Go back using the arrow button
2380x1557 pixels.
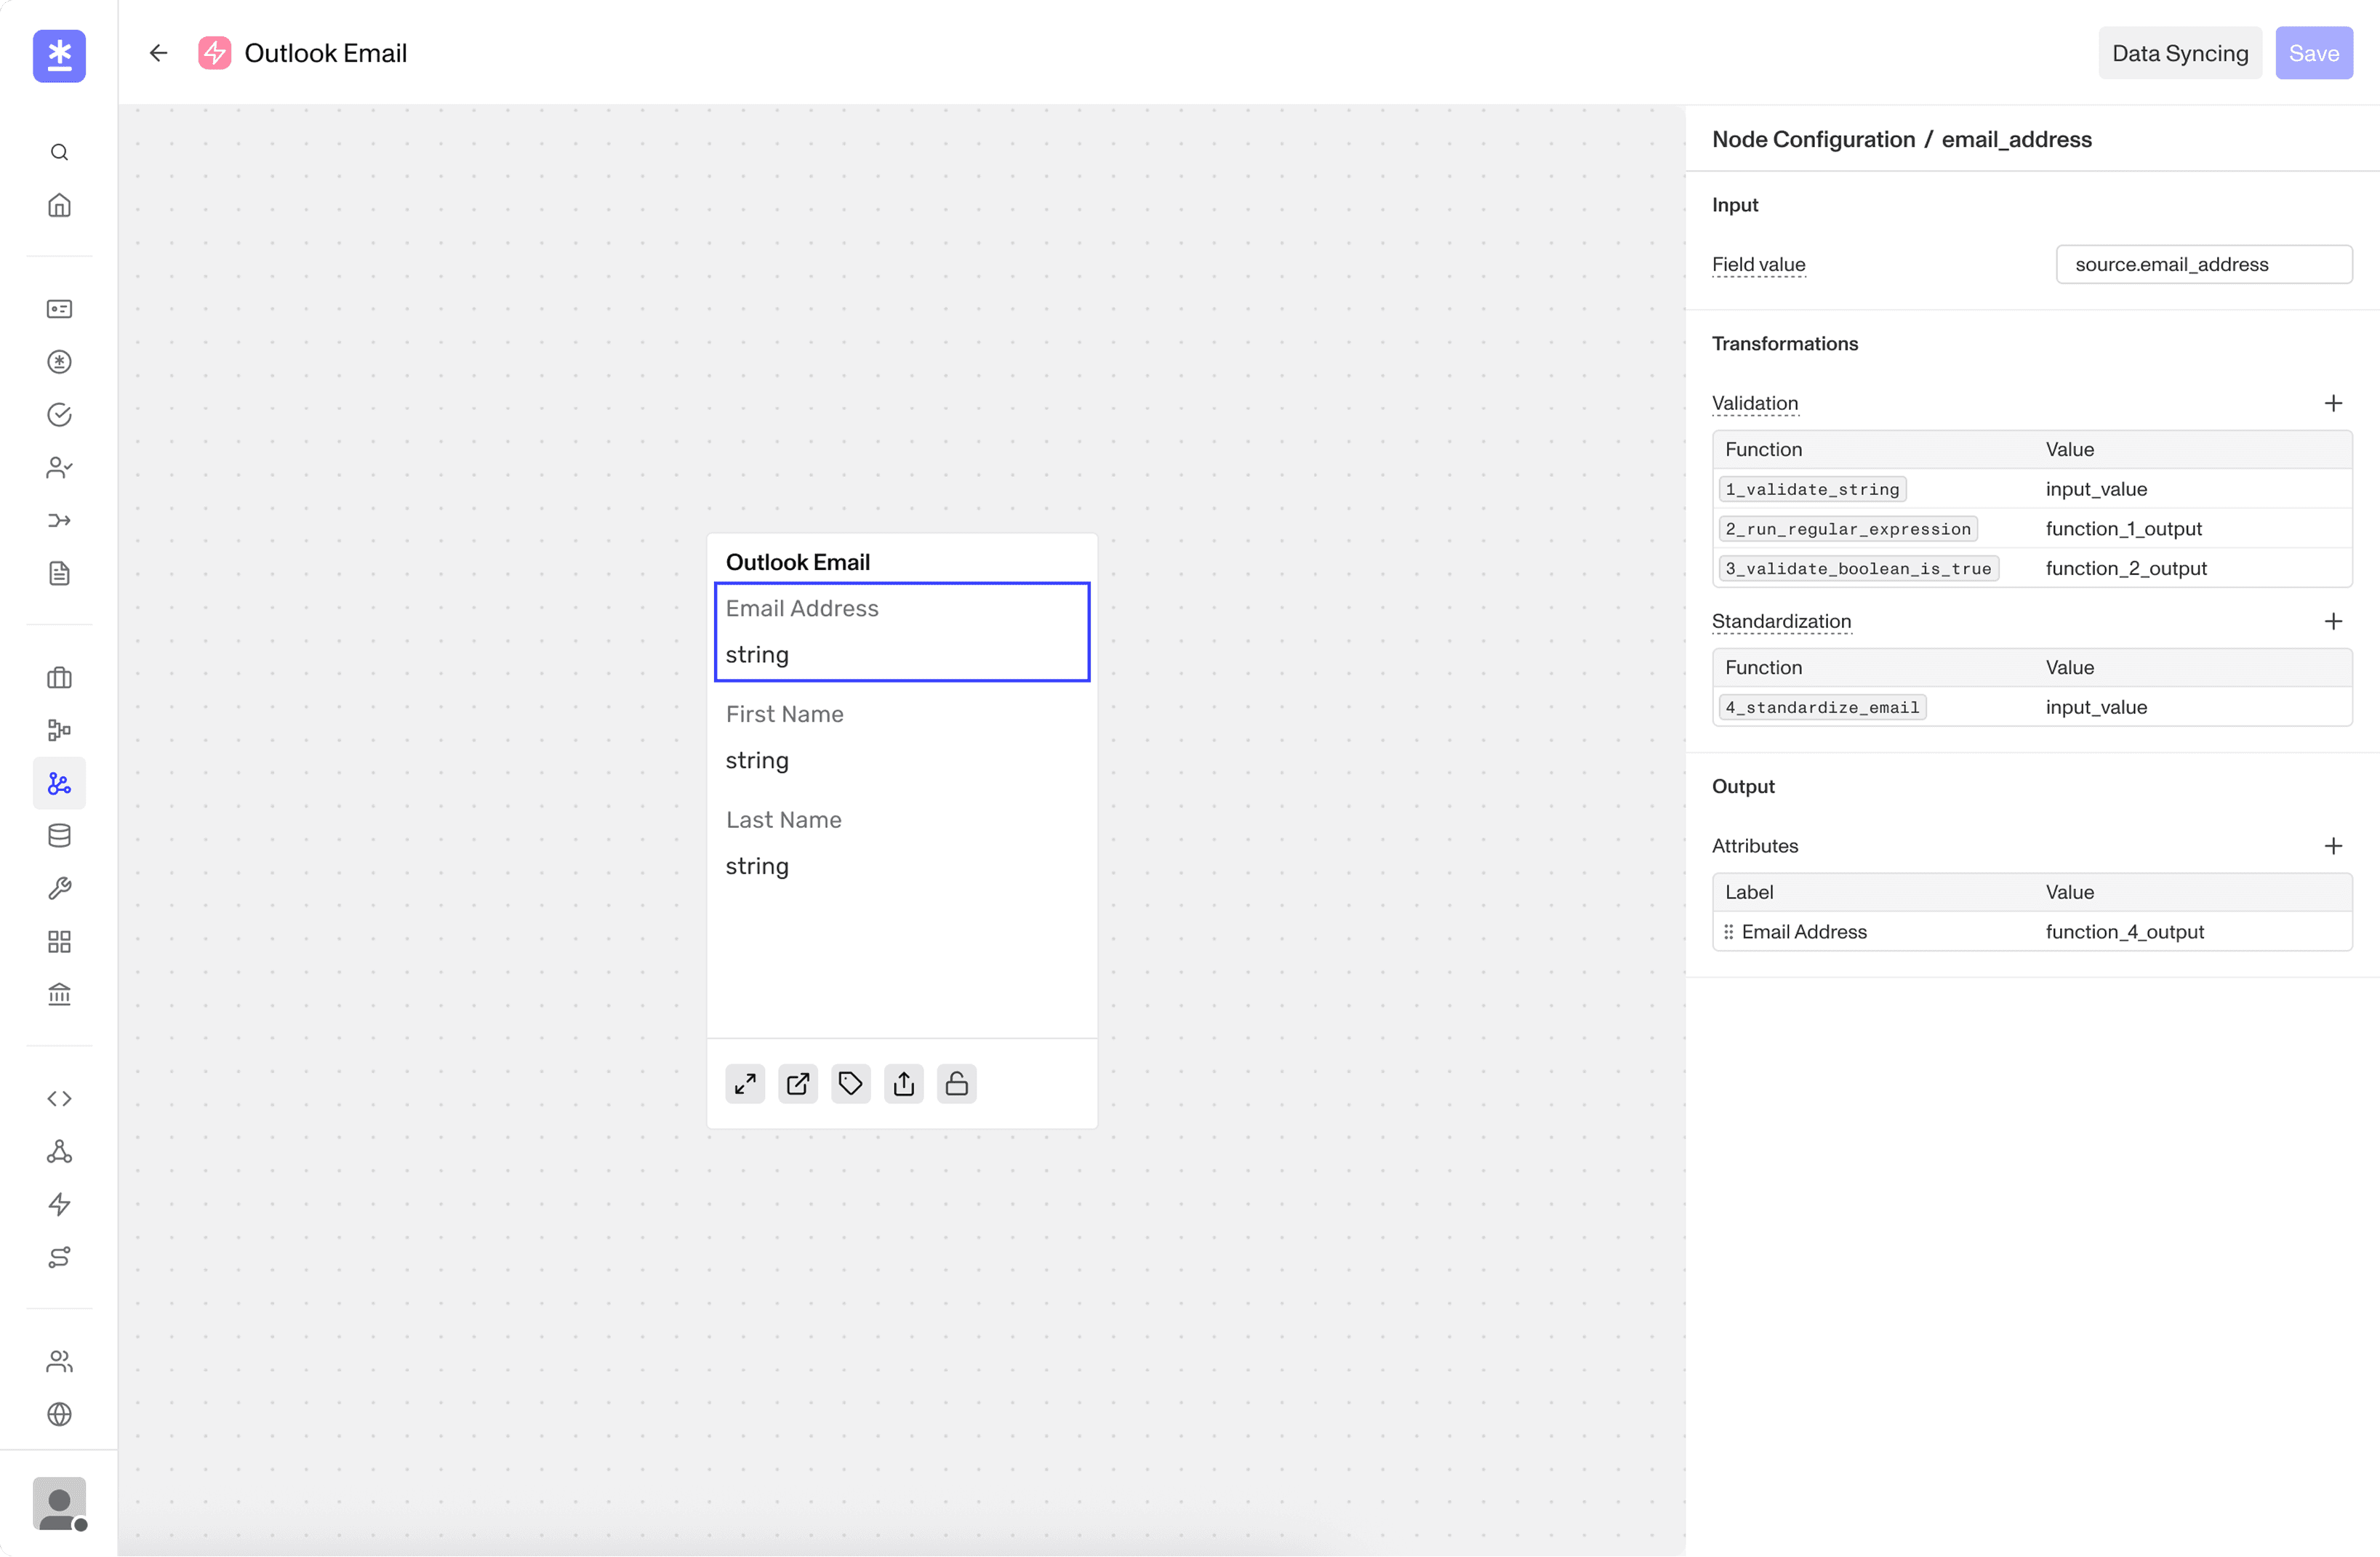(158, 53)
